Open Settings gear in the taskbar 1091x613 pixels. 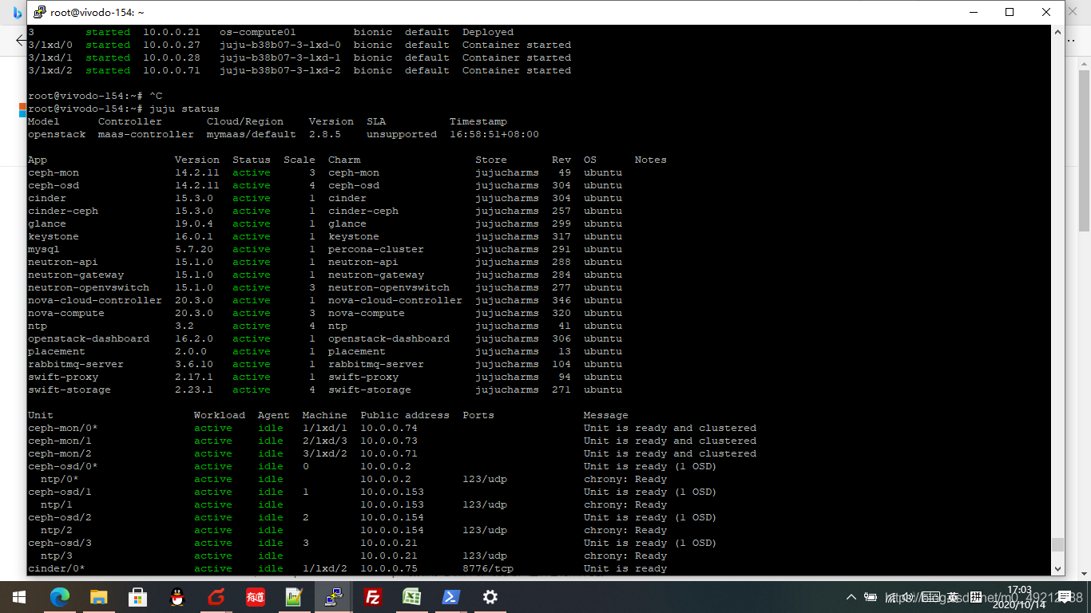pos(490,597)
